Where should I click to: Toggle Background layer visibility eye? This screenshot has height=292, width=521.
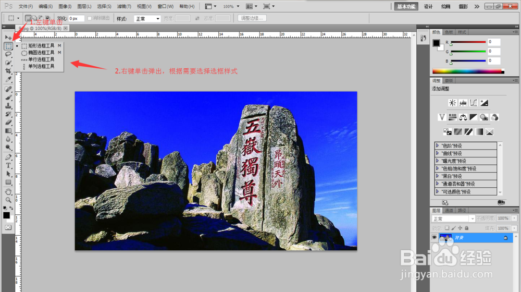pos(435,237)
